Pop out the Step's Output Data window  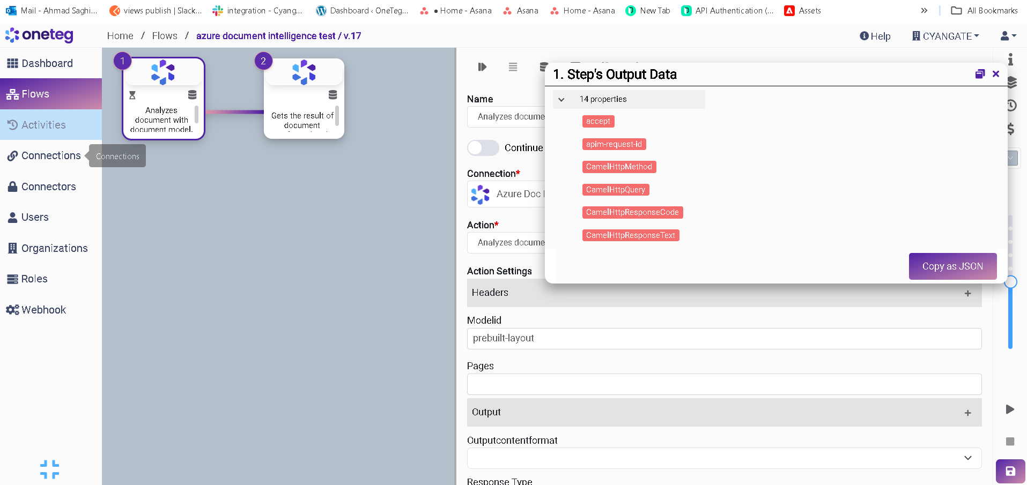[x=980, y=74]
